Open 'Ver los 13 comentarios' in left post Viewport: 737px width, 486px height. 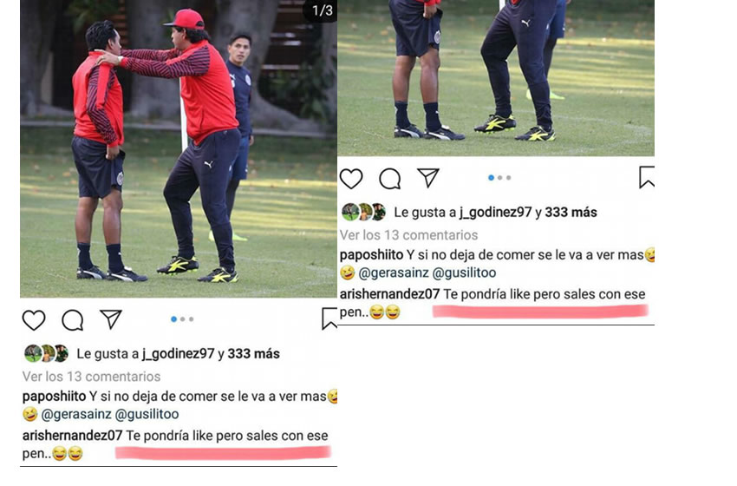[92, 377]
